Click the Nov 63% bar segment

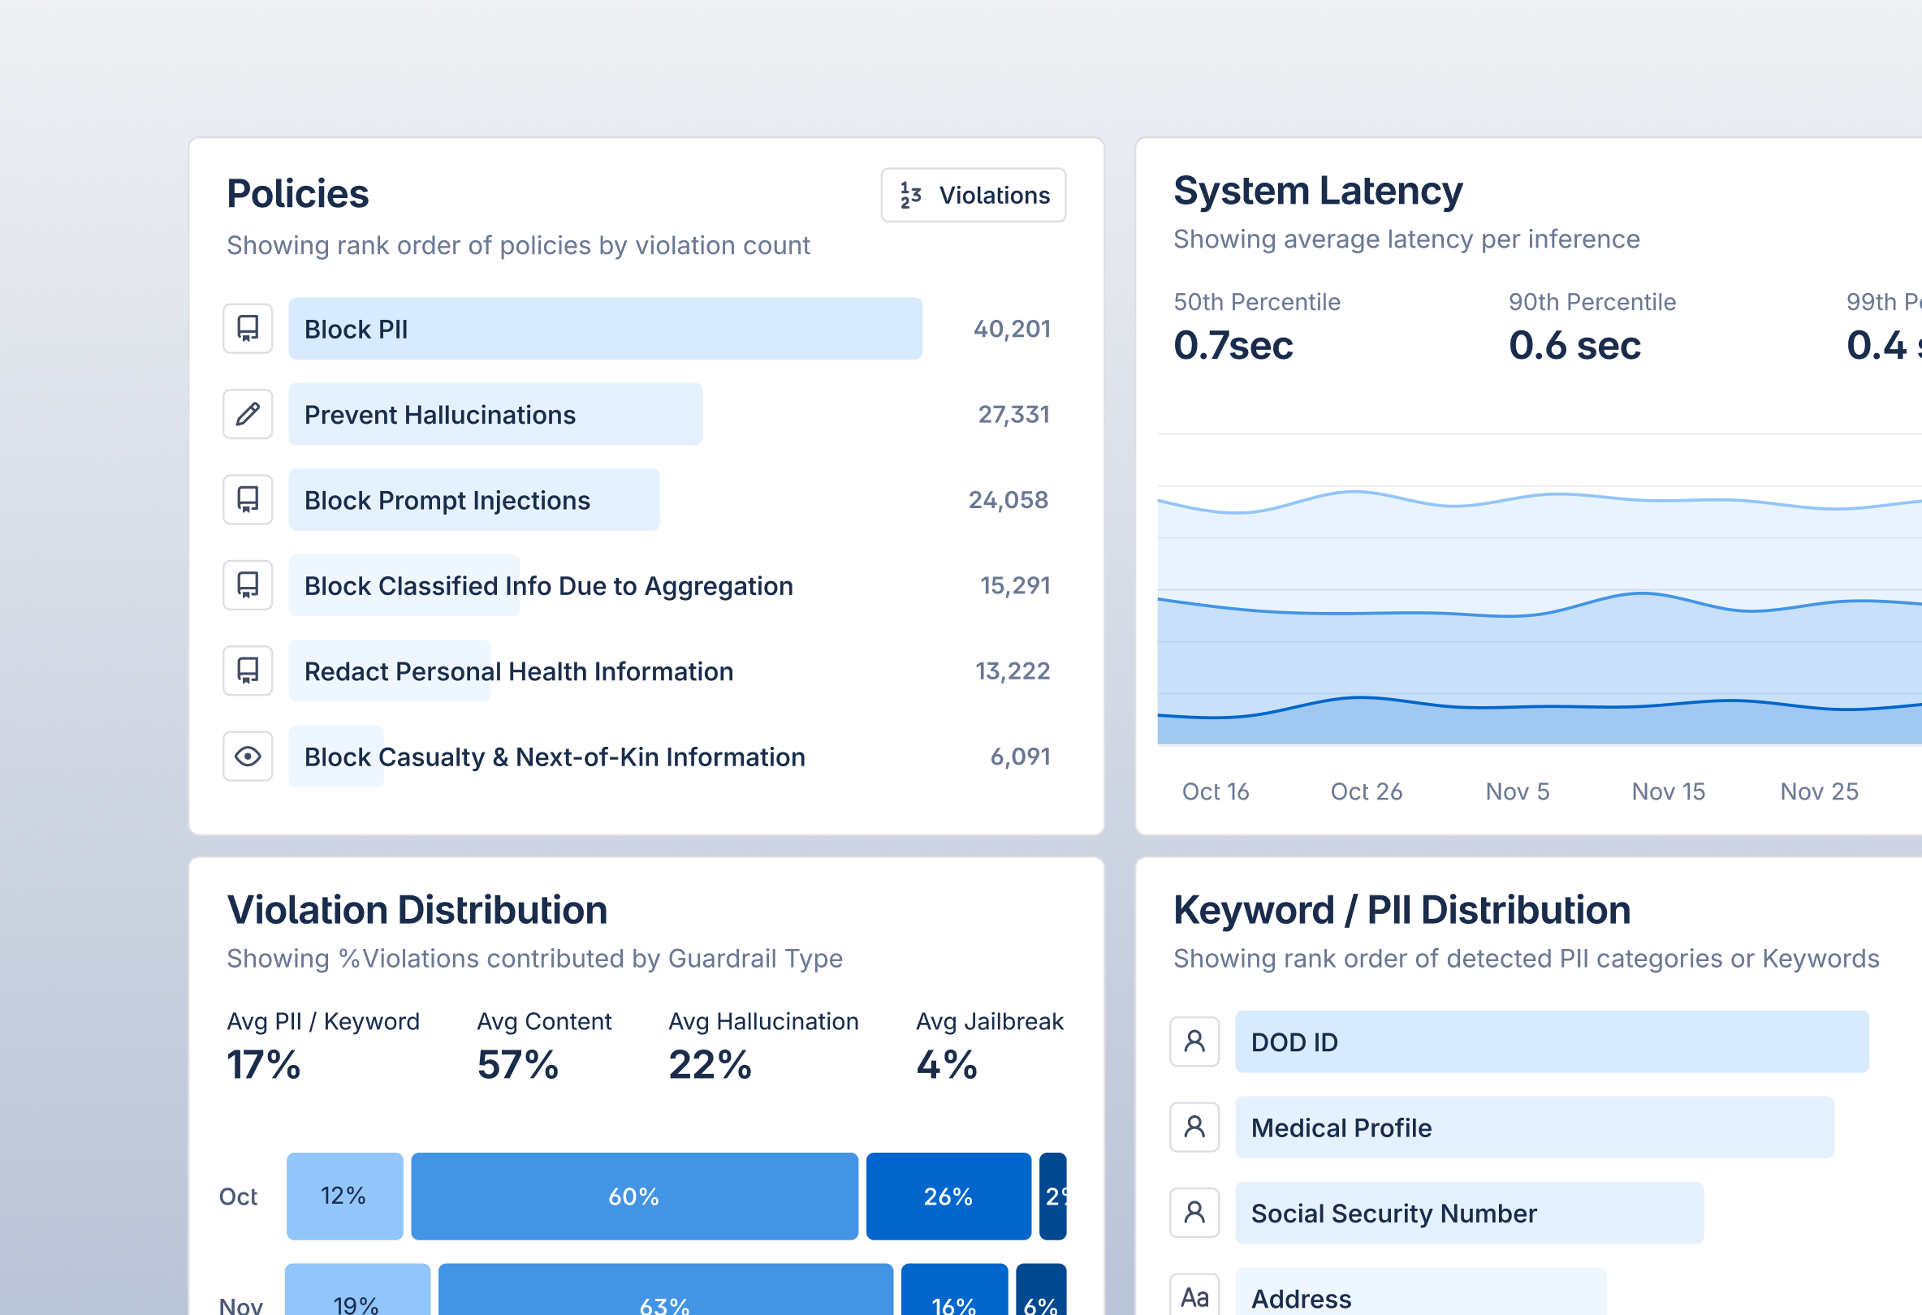point(666,1289)
